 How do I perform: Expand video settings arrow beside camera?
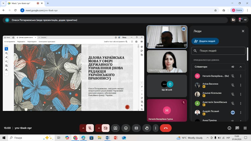point(99,128)
